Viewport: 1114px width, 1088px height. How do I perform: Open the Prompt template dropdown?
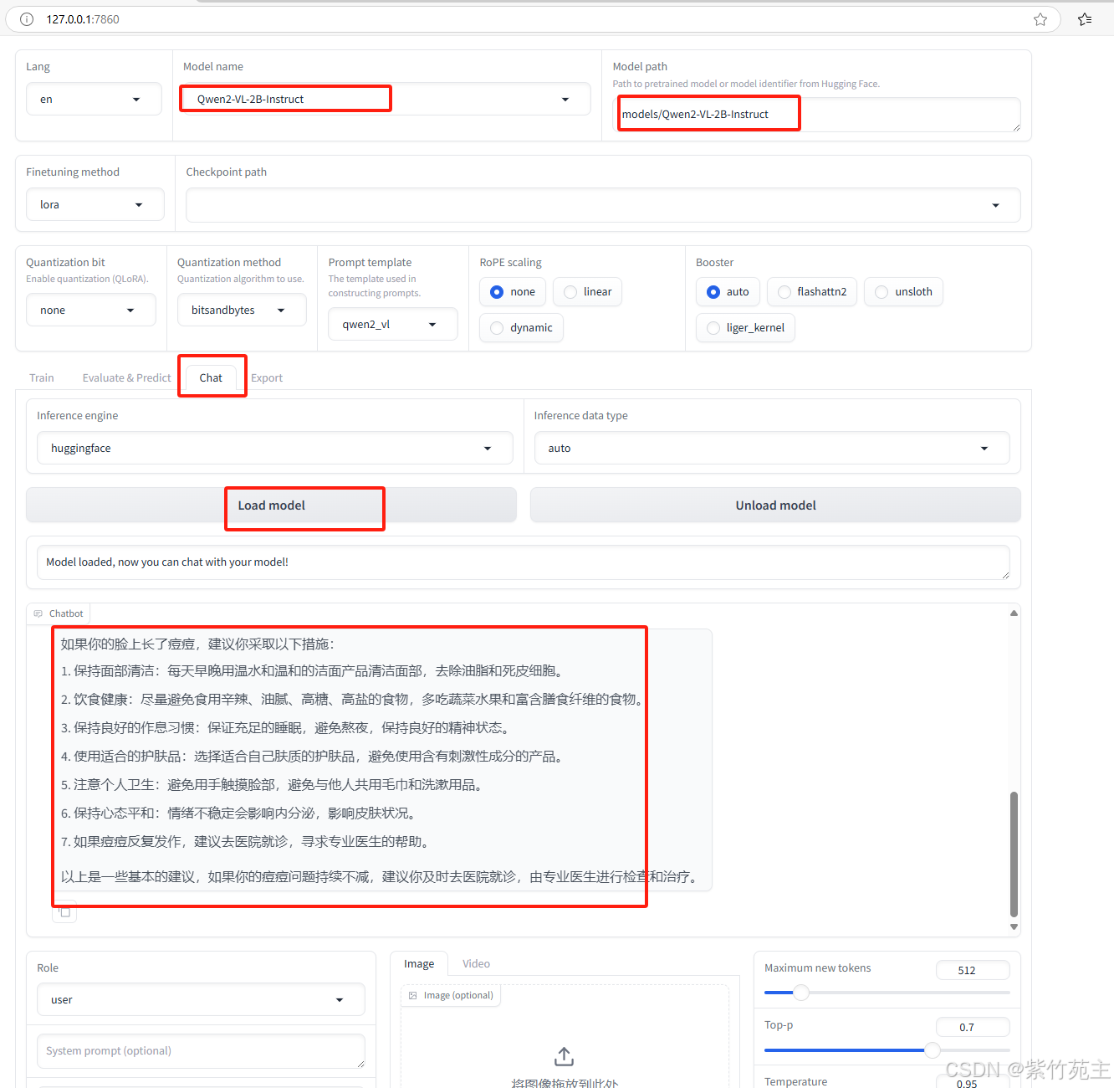[392, 324]
